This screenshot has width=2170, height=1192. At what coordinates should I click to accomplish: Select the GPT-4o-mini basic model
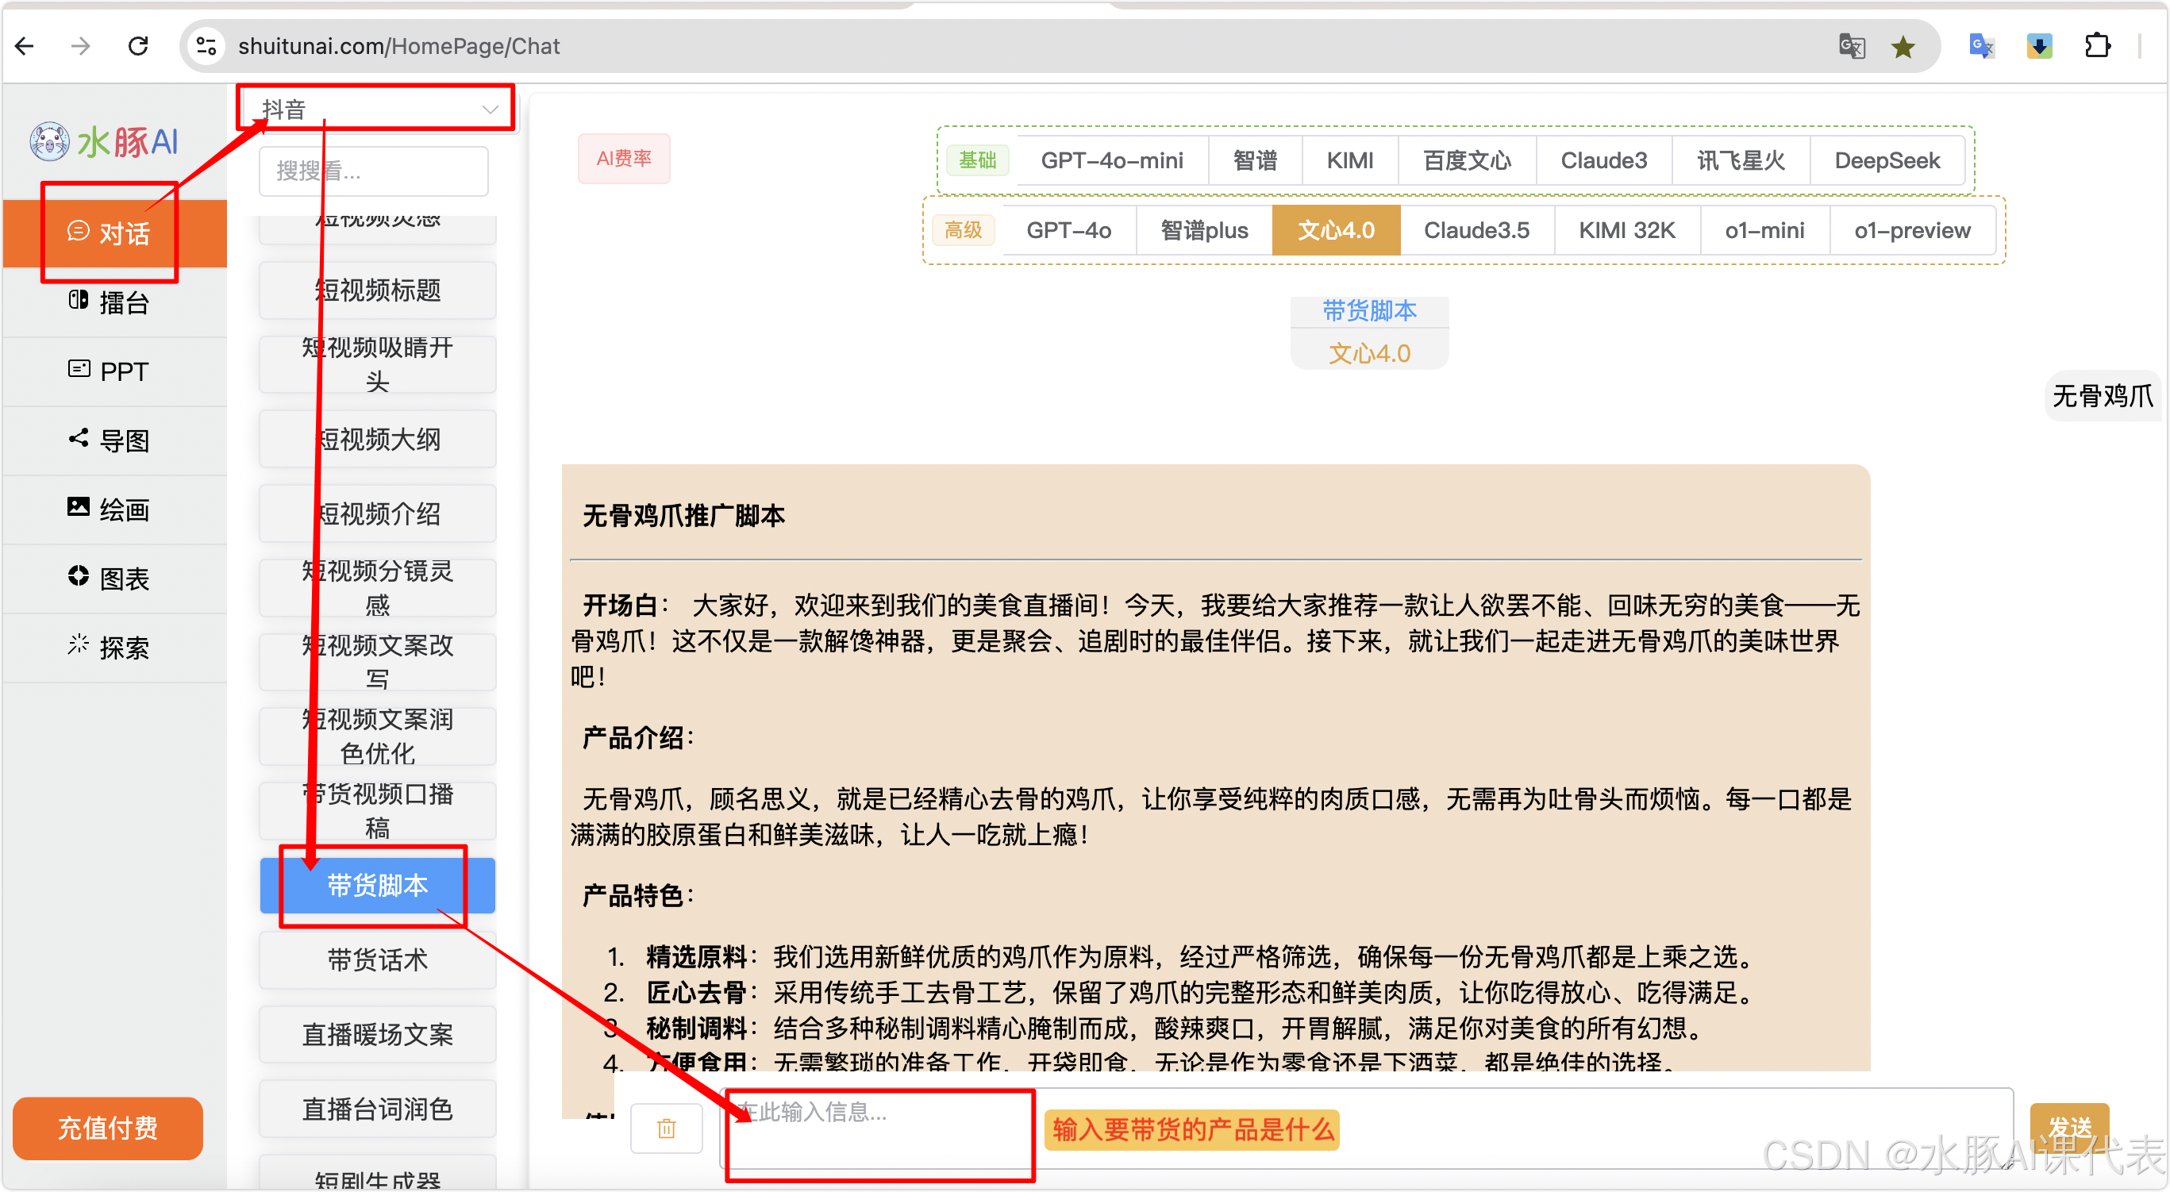(x=1111, y=160)
